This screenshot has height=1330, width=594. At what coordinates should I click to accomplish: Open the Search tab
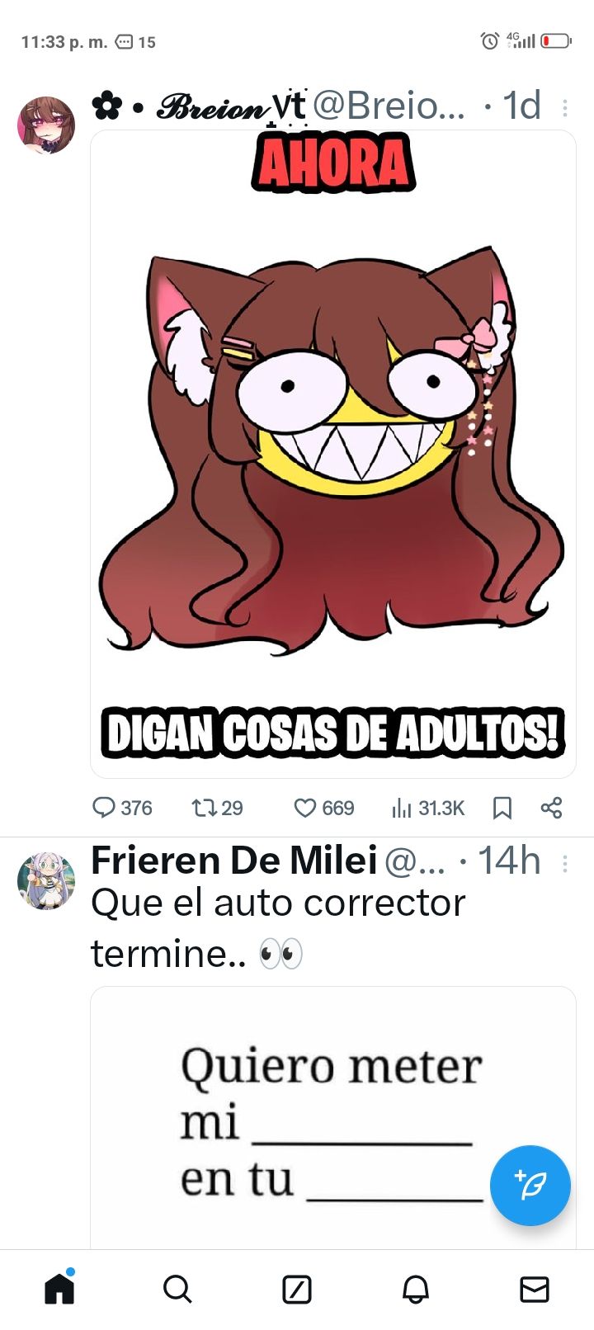tap(177, 1289)
